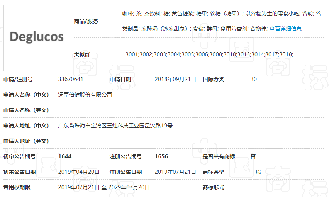Click the 一般 trademark type value
The width and height of the screenshot is (329, 197).
coord(256,172)
